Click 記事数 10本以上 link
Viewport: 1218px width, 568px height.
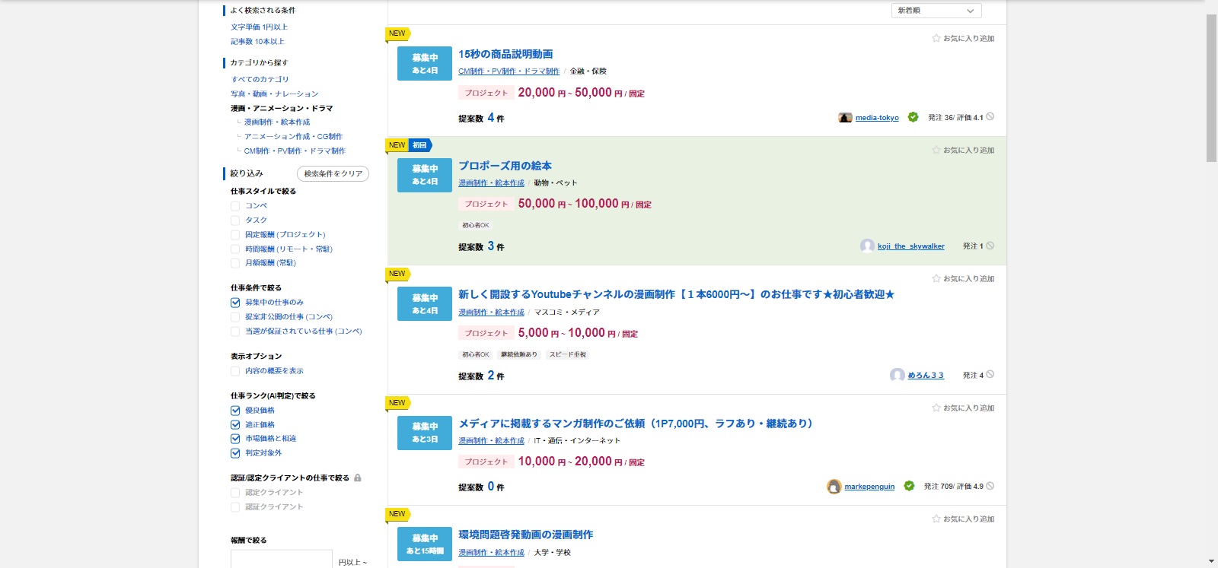[257, 41]
